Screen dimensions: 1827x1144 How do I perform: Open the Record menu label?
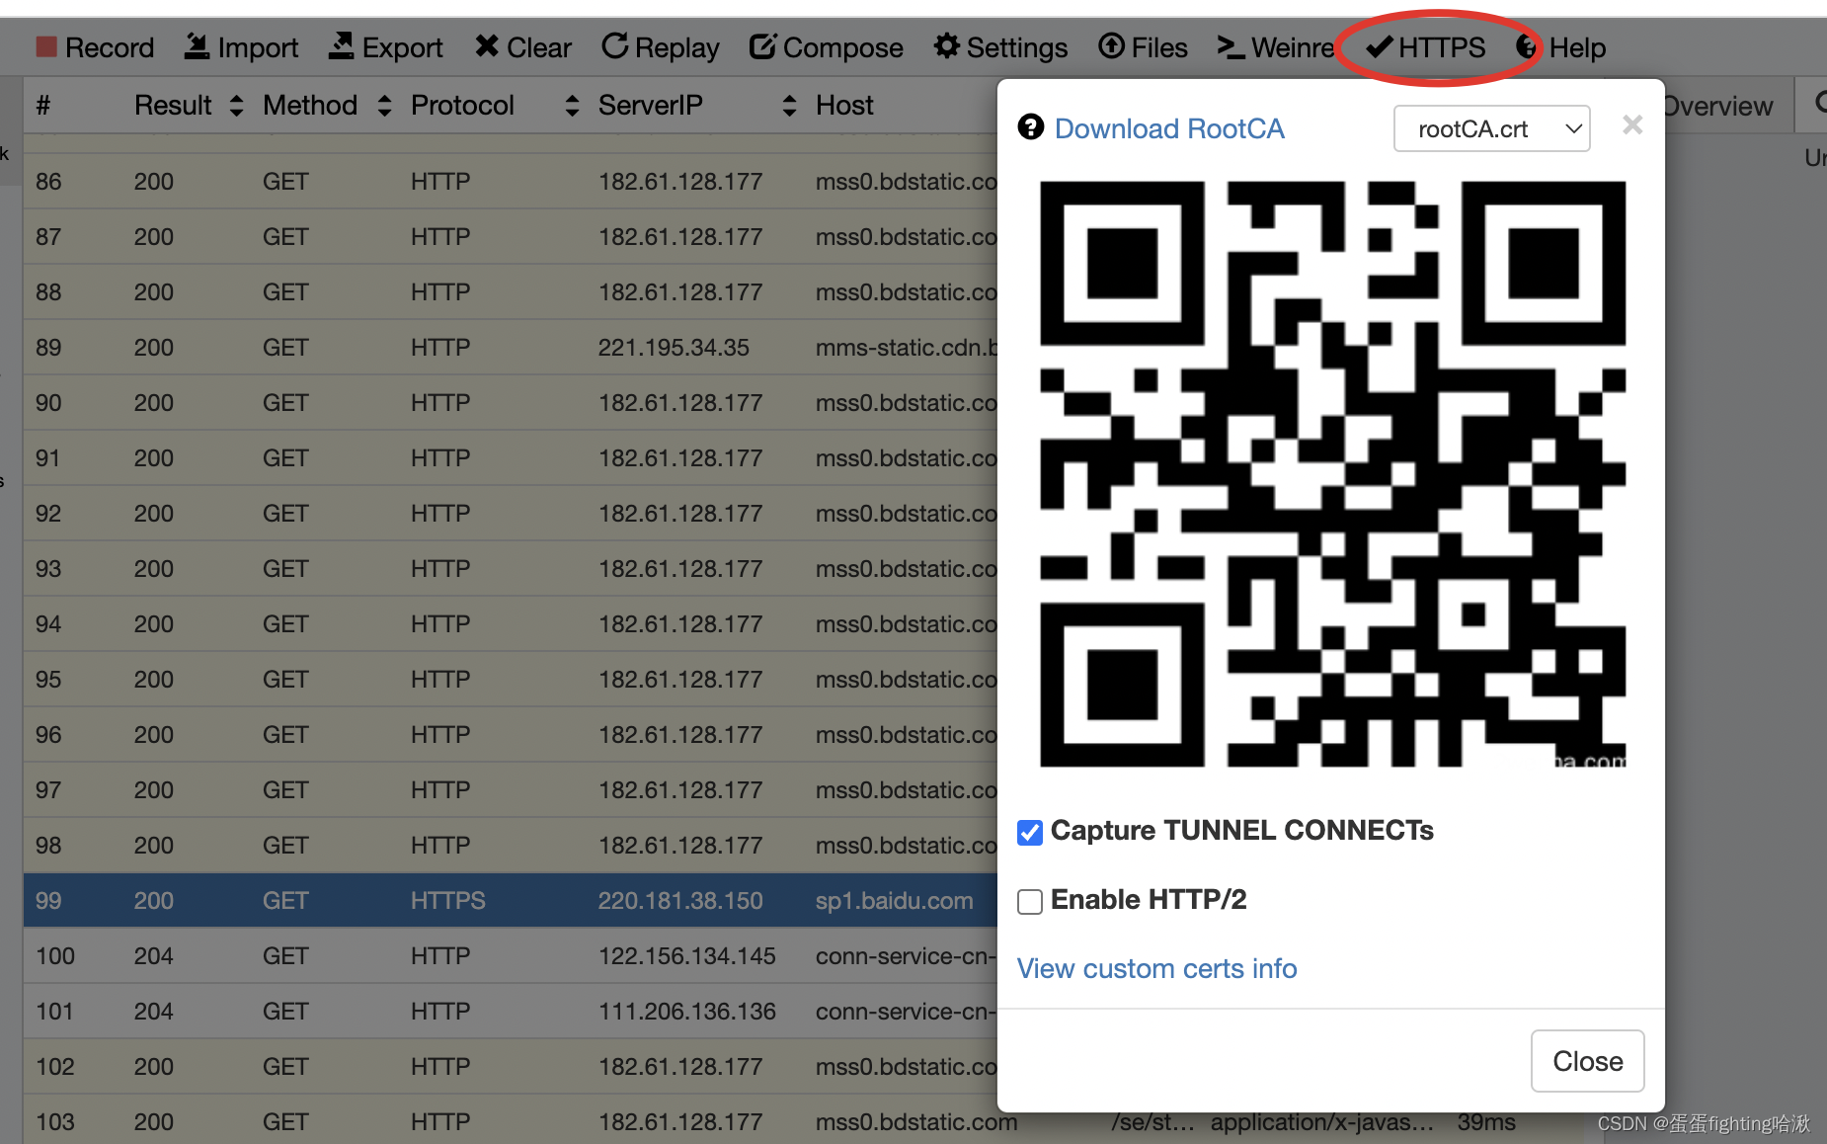coord(110,47)
